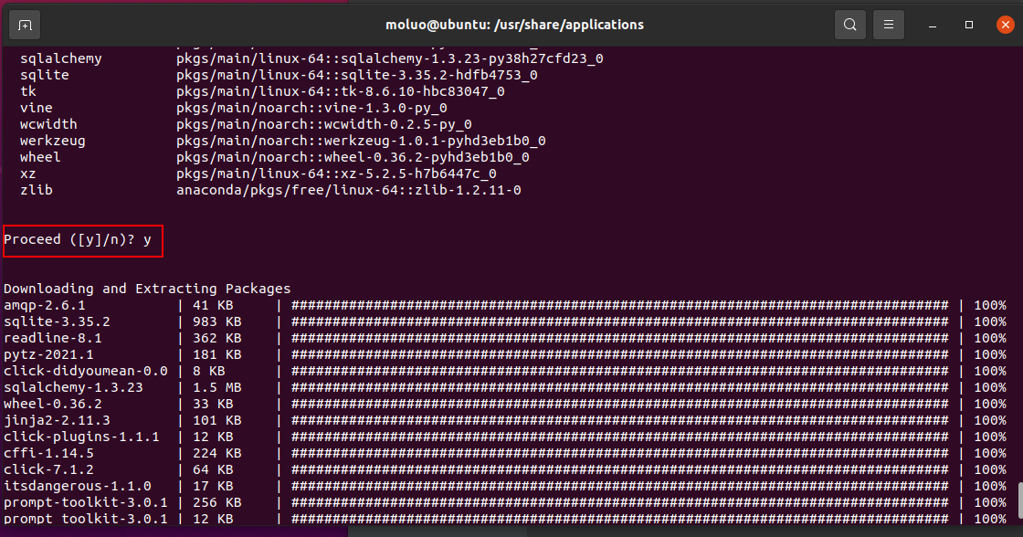1023x537 pixels.
Task: Close the terminal window
Action: (x=1006, y=25)
